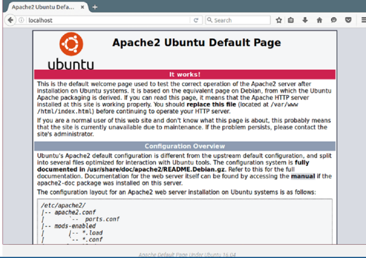This screenshot has width=366, height=258.
Task: Click the localhost address bar
Action: [108, 21]
